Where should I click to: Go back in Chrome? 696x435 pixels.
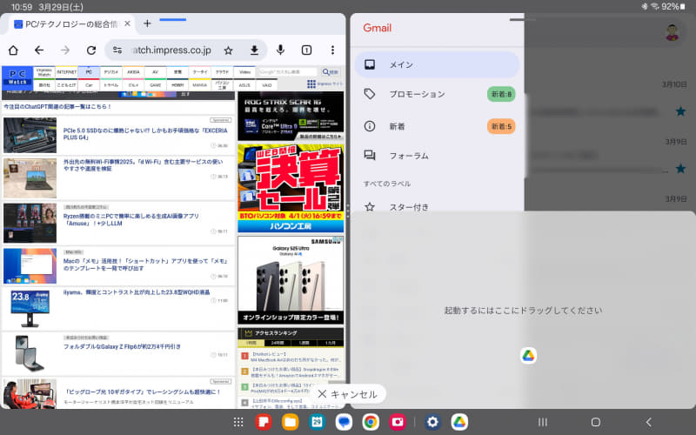point(39,50)
